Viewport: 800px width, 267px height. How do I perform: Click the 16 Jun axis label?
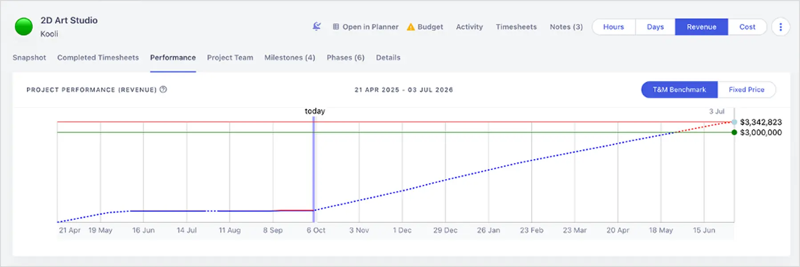[x=143, y=230]
